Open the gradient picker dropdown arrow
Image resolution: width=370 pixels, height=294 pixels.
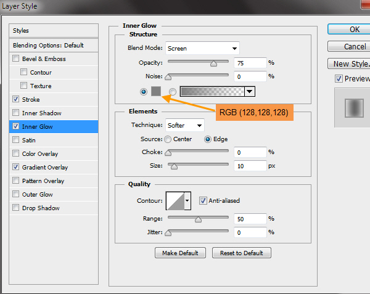point(249,92)
